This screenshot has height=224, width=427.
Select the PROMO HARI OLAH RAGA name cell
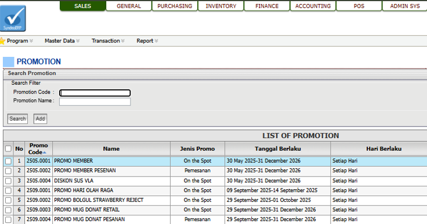point(111,190)
